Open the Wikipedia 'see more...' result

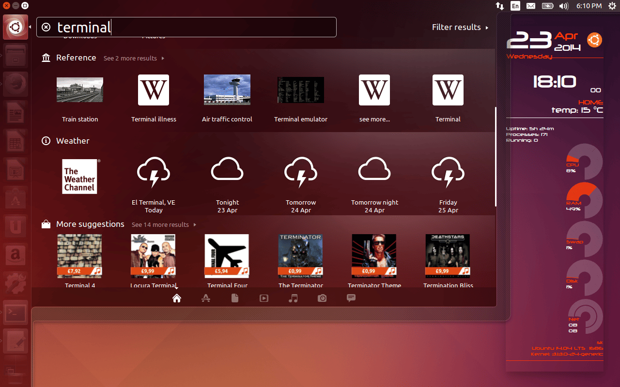tap(374, 90)
